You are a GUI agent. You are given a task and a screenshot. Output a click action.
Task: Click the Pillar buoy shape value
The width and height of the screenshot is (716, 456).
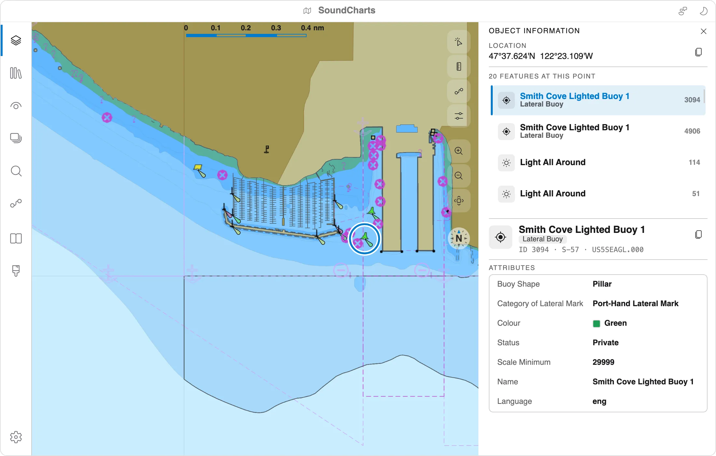tap(602, 284)
